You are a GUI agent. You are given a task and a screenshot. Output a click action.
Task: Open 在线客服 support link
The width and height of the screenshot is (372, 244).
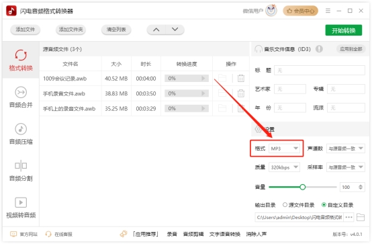point(63,235)
